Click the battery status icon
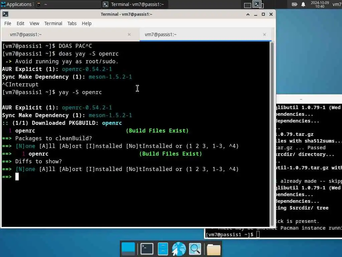The height and width of the screenshot is (257, 342). tap(295, 4)
